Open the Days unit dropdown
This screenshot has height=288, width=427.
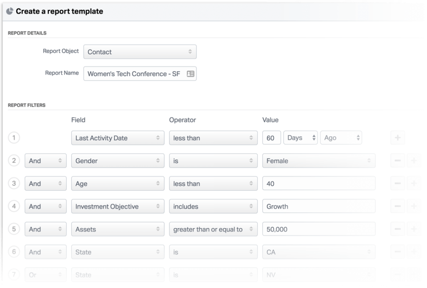click(x=300, y=138)
